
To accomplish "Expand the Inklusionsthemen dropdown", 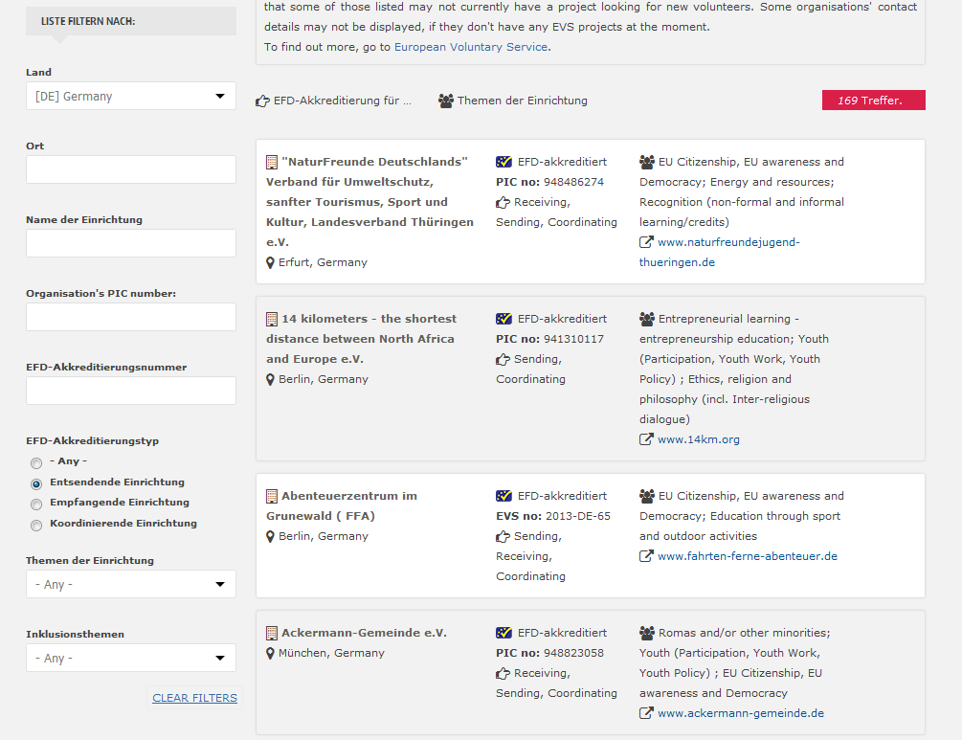I will 130,658.
